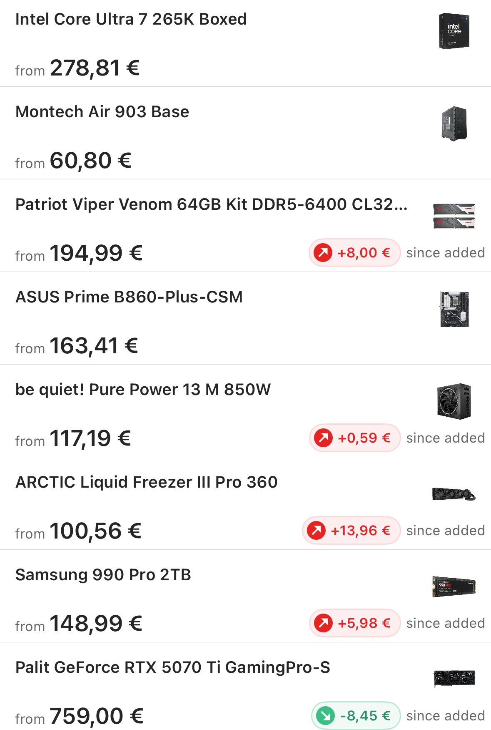The image size is (491, 730).
Task: Click the red up arrow beside +8,00 €
Action: click(323, 252)
